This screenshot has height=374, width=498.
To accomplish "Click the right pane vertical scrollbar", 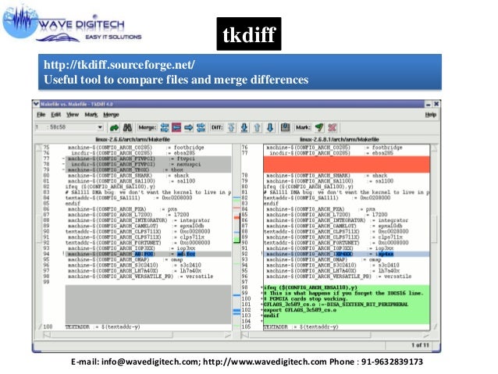I will 434,237.
